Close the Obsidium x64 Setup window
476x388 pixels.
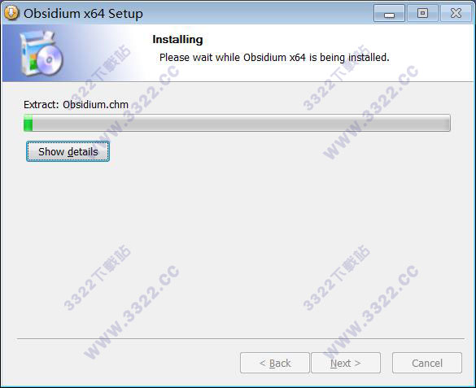click(x=456, y=13)
